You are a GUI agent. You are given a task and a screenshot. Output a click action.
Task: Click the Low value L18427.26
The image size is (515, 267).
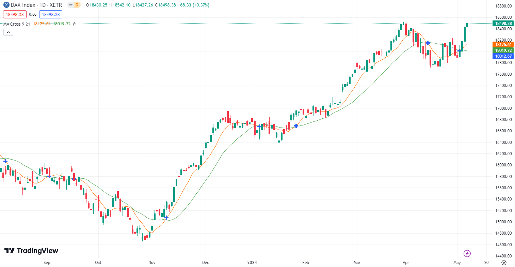click(x=143, y=5)
